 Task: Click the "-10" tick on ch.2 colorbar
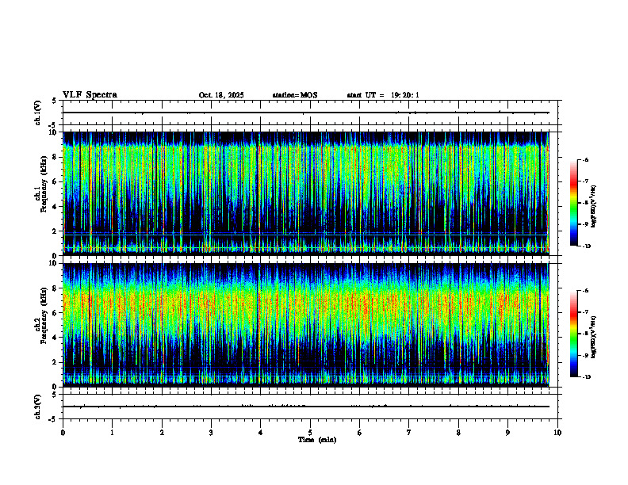586,377
